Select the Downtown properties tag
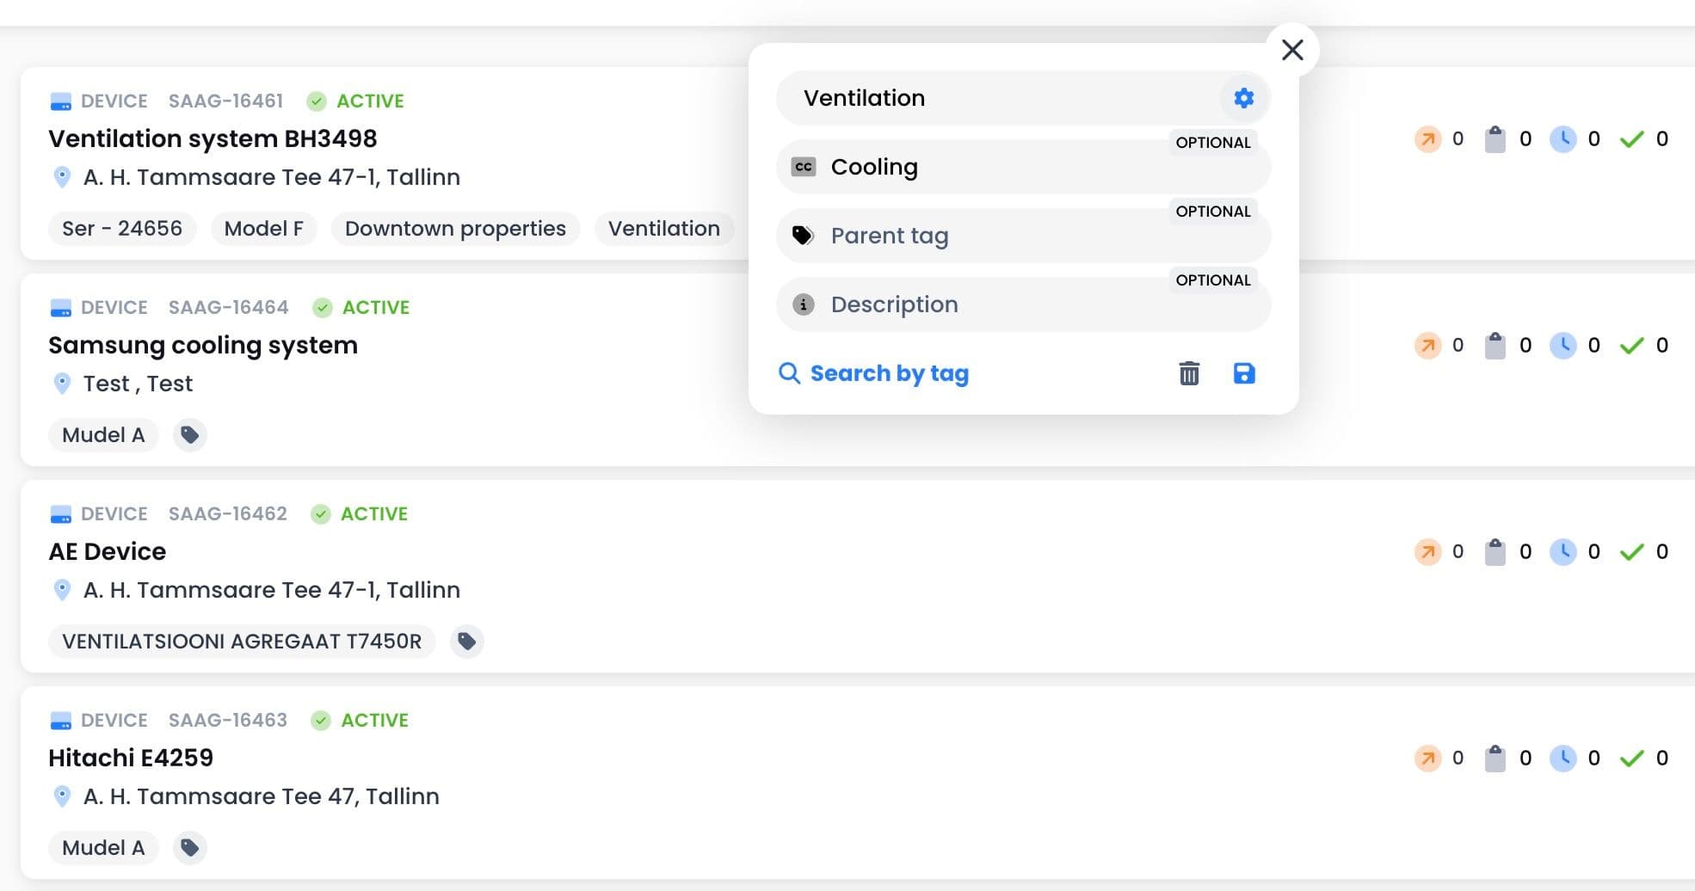Image resolution: width=1695 pixels, height=891 pixels. (x=455, y=229)
